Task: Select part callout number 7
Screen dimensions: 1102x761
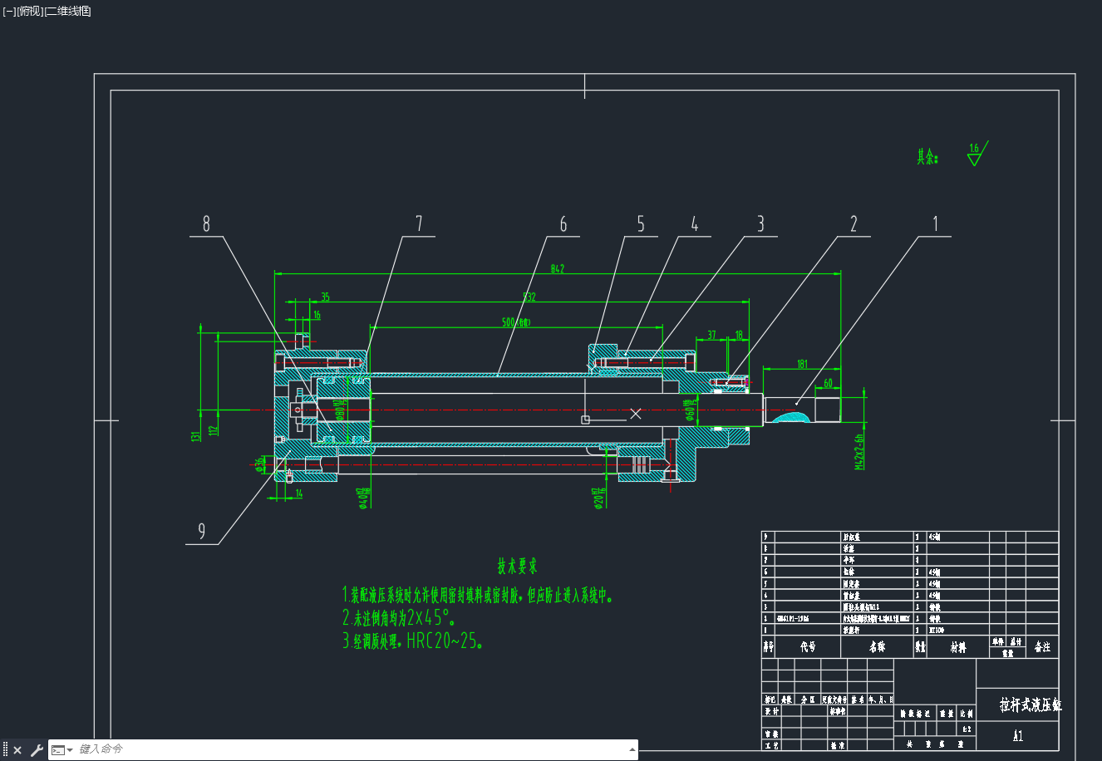Action: click(x=420, y=224)
